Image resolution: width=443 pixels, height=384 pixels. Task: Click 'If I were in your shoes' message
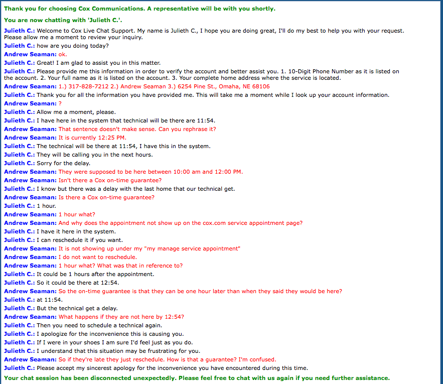tap(98, 342)
